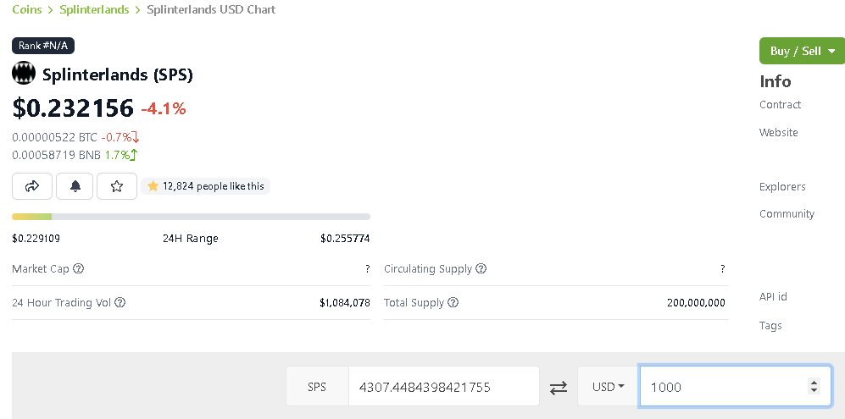Click the Splinterlands monster logo icon

pos(24,74)
